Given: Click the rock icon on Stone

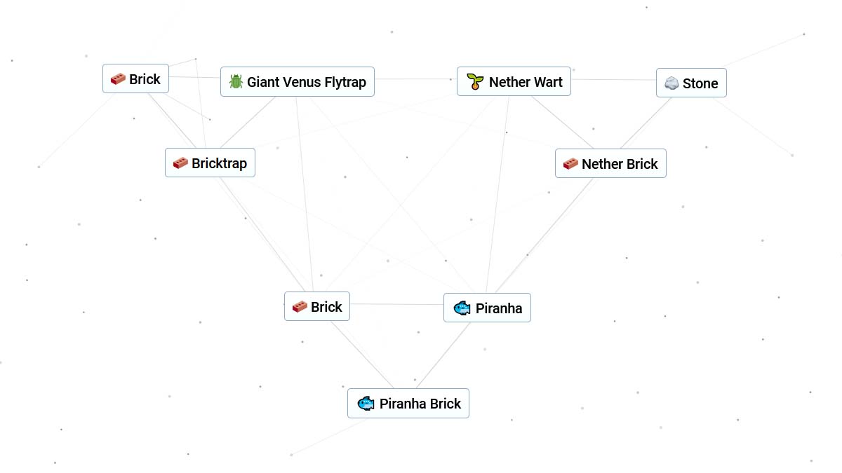Looking at the screenshot, I should tap(671, 83).
